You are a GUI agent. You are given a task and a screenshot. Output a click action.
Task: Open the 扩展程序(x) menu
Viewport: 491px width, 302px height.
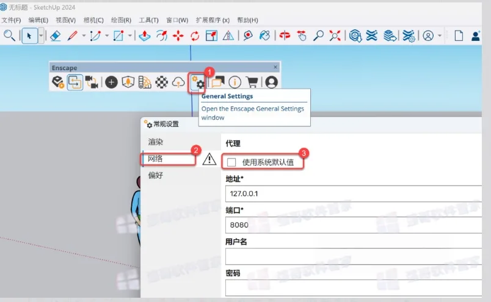tap(213, 20)
